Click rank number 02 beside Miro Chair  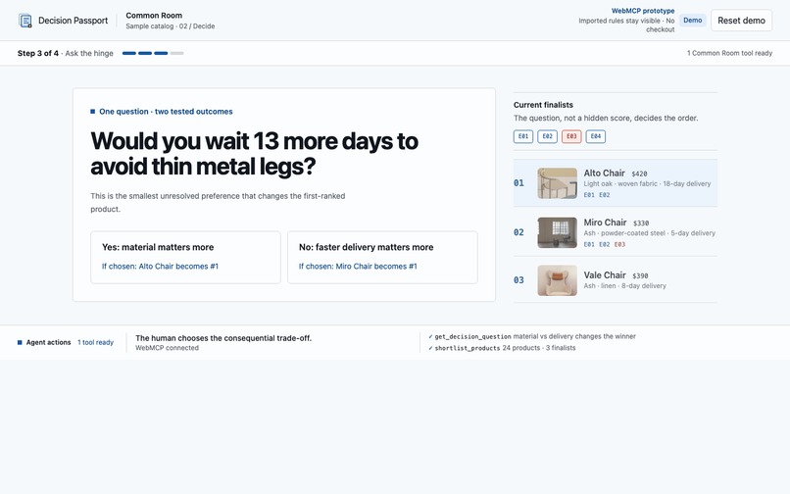(518, 232)
